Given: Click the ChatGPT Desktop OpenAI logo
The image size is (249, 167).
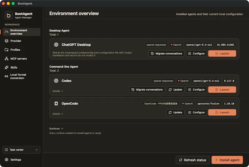Looking at the screenshot, I should pos(56,45).
